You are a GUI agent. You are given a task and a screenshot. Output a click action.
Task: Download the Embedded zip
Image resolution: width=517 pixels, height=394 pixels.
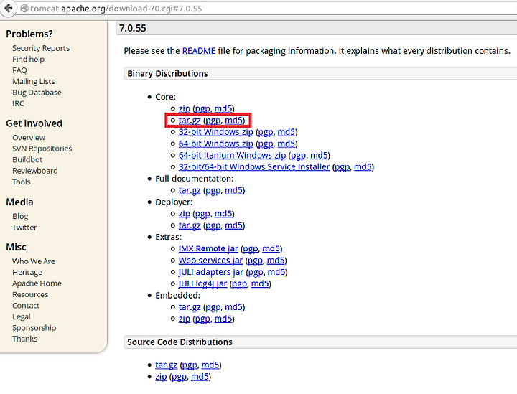point(185,319)
